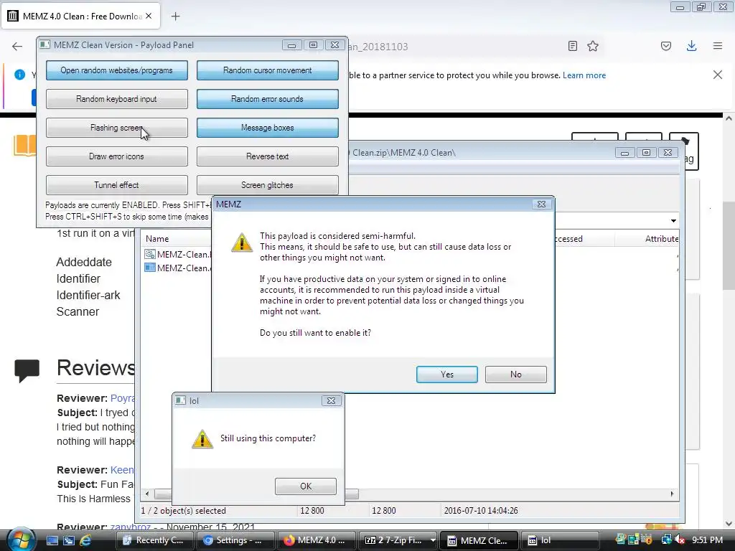Click the Windows Start orb

(20, 540)
